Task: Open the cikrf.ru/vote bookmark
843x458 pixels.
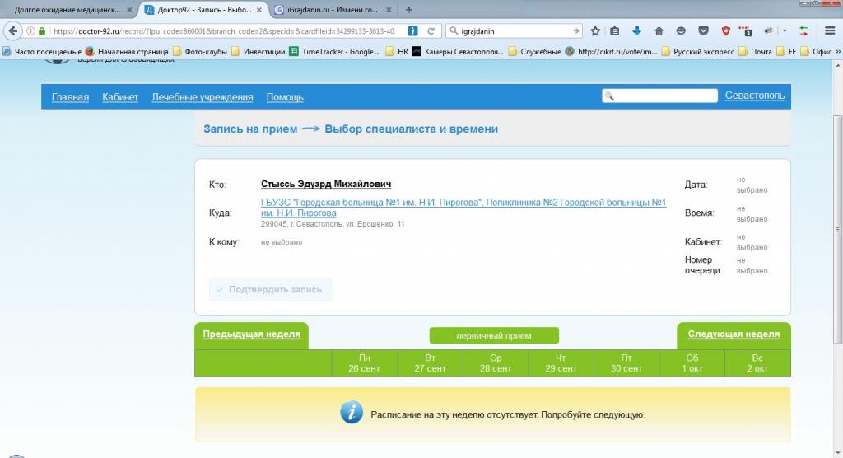Action: (612, 52)
